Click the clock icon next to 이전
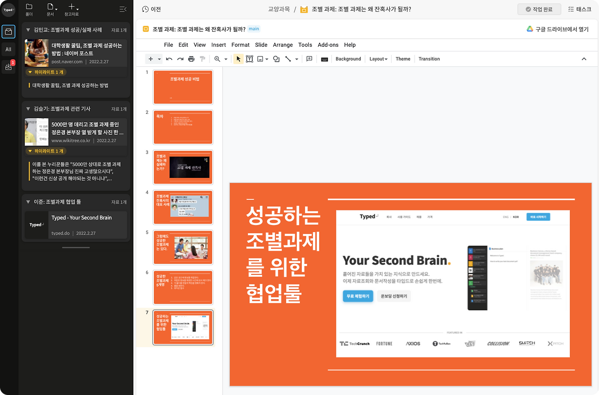Image resolution: width=599 pixels, height=395 pixels. click(x=146, y=9)
